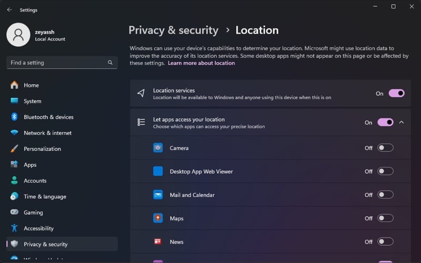Image resolution: width=421 pixels, height=263 pixels.
Task: Select the Apps category label
Action: [30, 165]
